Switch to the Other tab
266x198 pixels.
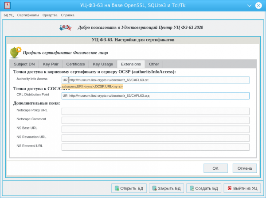(x=154, y=64)
